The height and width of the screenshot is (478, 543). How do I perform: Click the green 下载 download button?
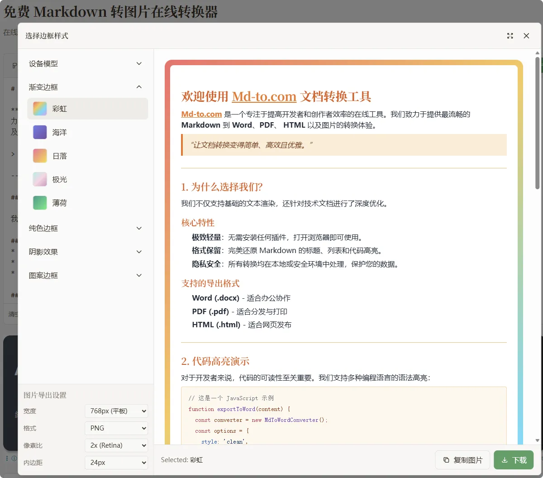[x=514, y=460]
